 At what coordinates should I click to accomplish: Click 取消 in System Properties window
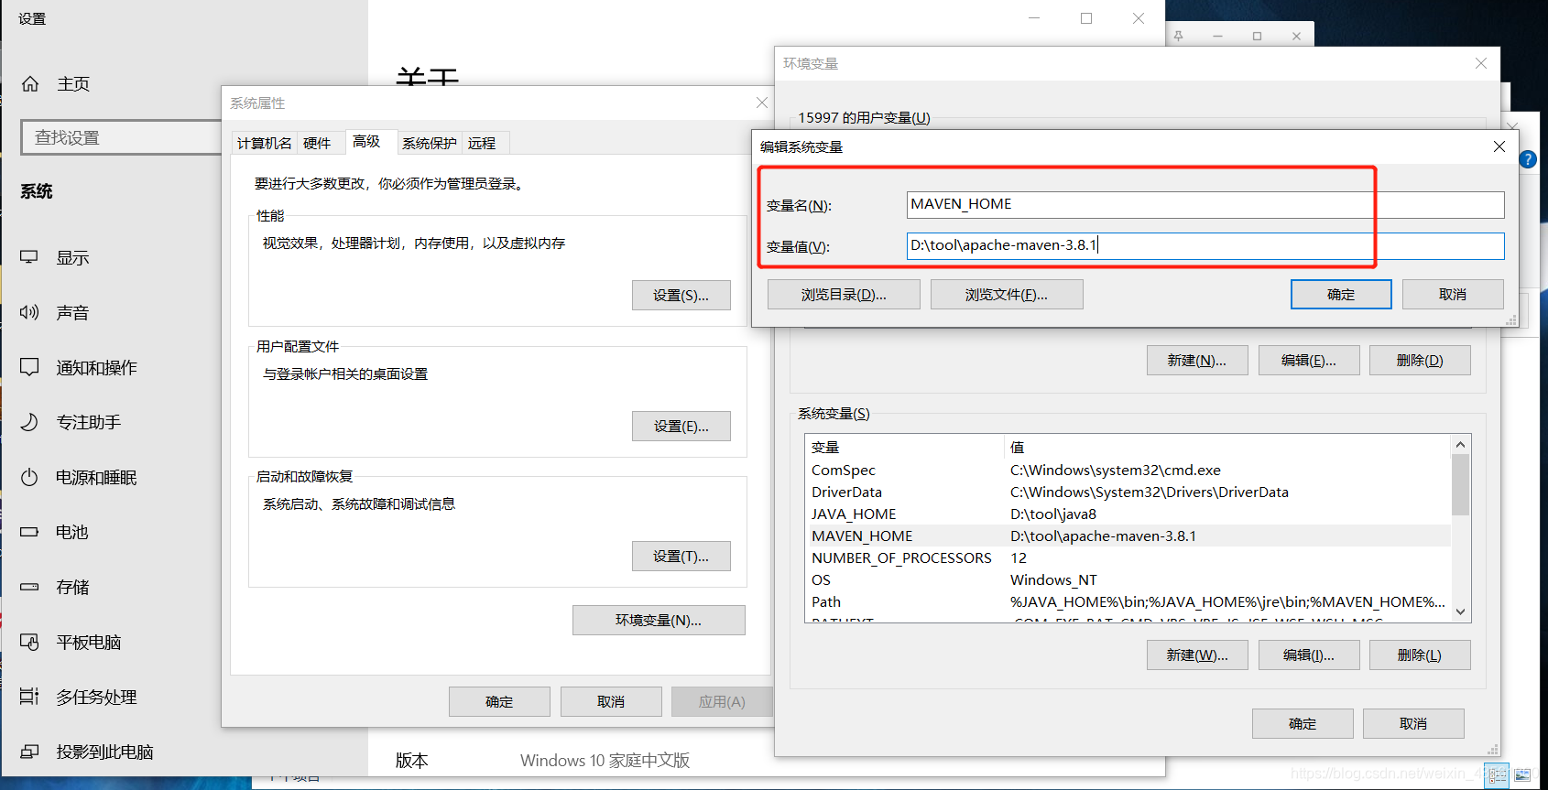coord(611,702)
